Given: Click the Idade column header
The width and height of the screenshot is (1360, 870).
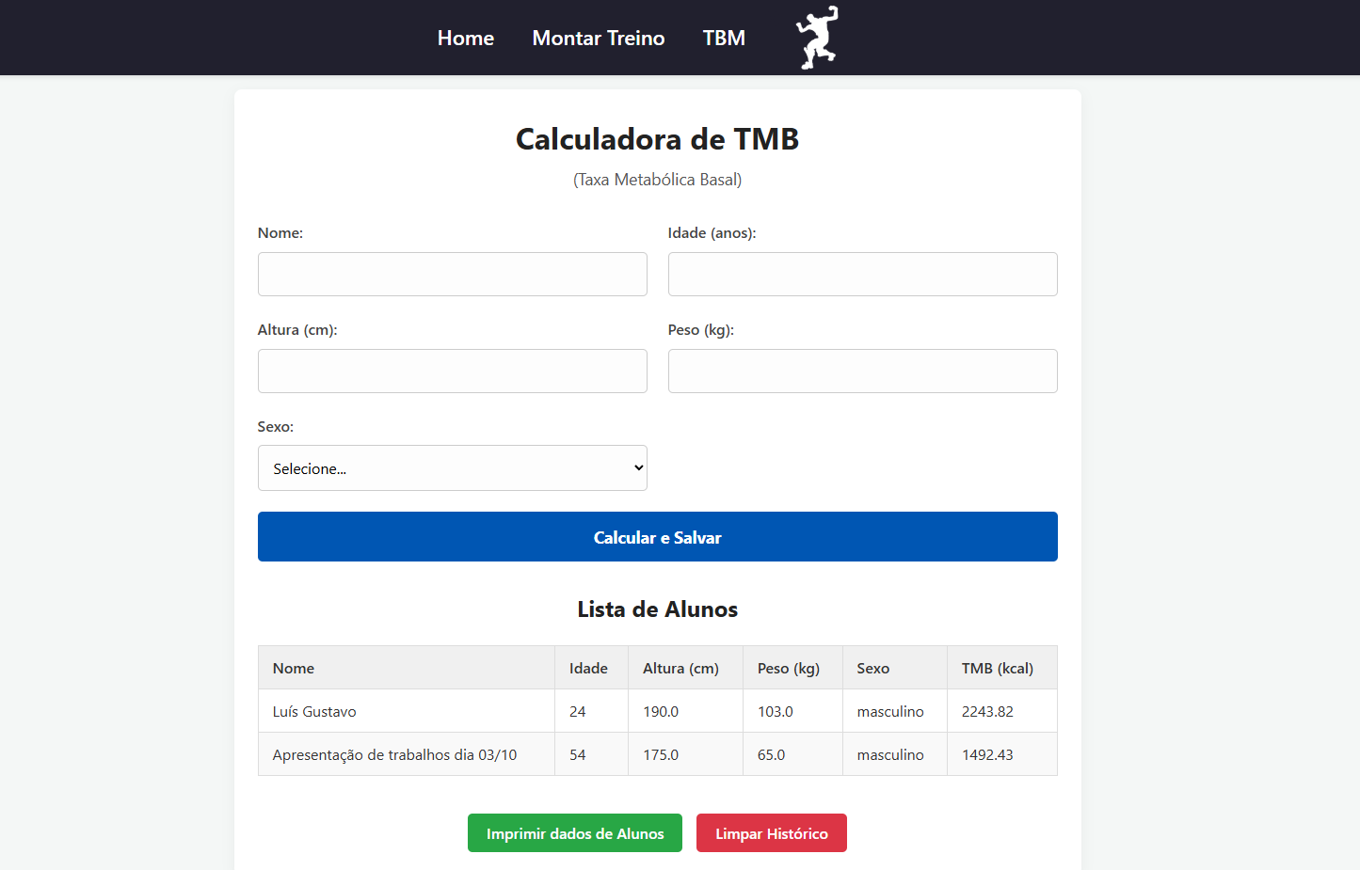Looking at the screenshot, I should pyautogui.click(x=588, y=668).
